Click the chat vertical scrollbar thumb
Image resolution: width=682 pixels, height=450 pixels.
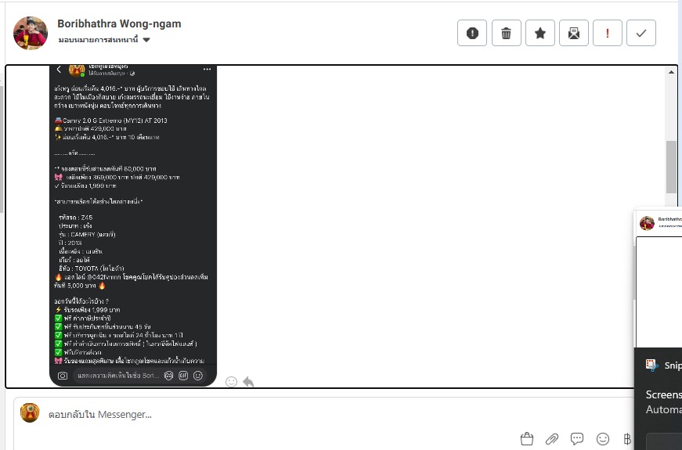coord(671,167)
